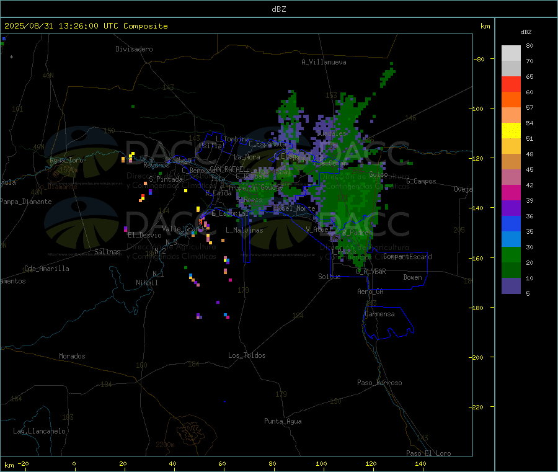Screen dimensions: 558x472
Task: Click the 140 horizontal axis tick label
Action: click(420, 463)
